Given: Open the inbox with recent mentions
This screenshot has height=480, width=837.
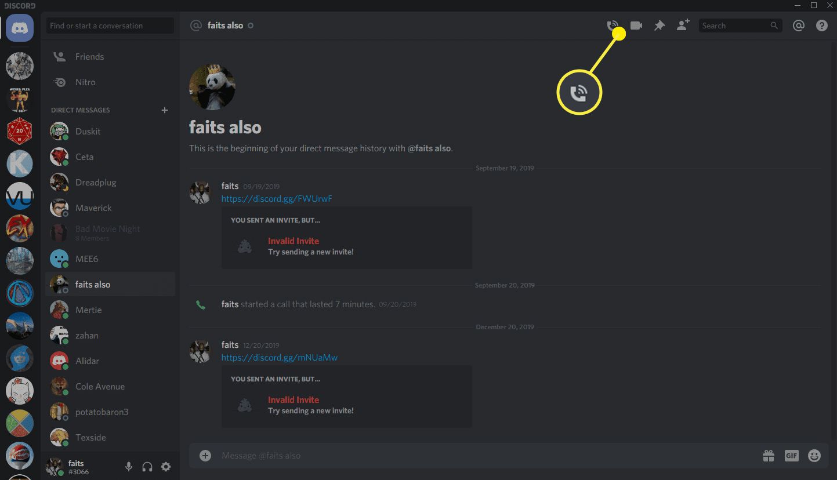Looking at the screenshot, I should click(x=799, y=25).
